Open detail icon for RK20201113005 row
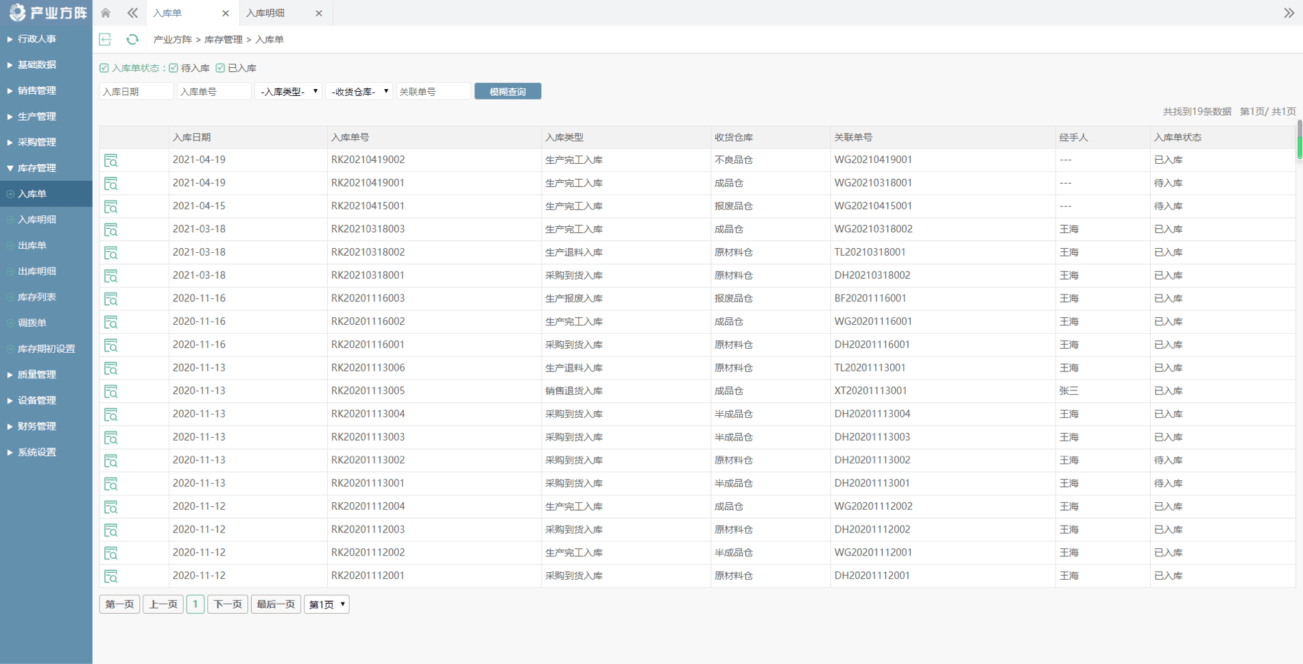Viewport: 1303px width, 664px height. (x=111, y=391)
